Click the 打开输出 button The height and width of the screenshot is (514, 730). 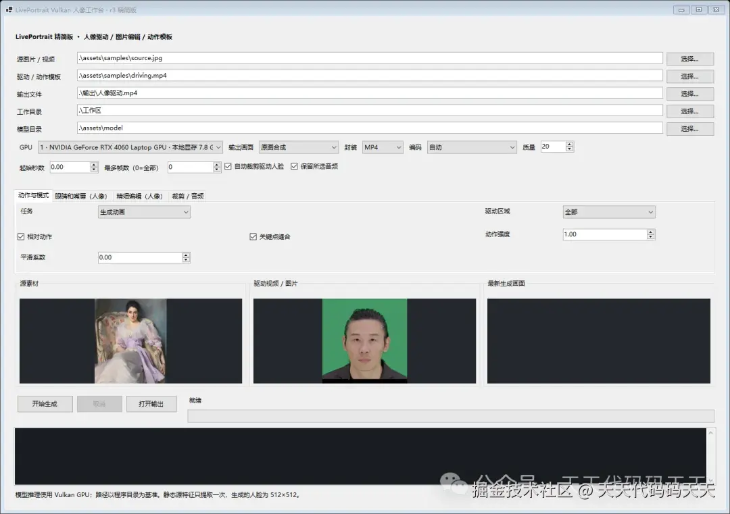151,404
